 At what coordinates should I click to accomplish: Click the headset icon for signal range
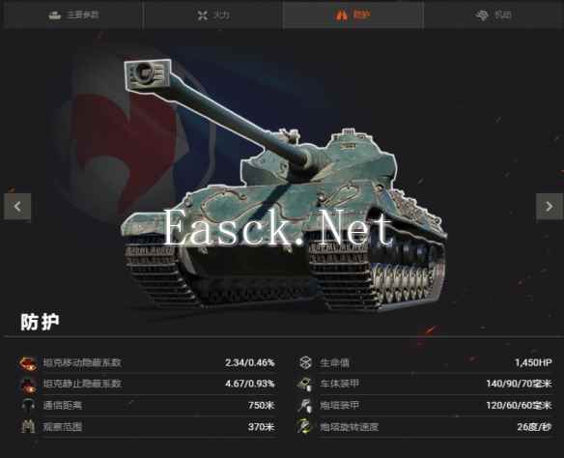28,406
